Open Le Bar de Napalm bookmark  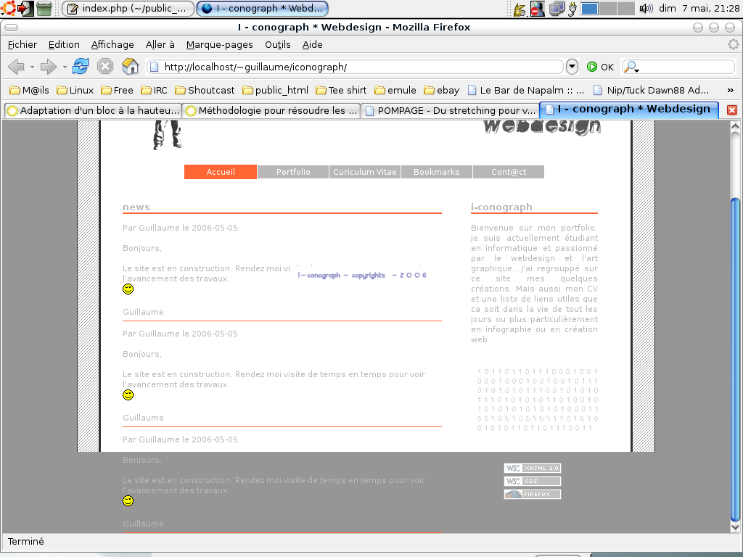click(x=525, y=90)
